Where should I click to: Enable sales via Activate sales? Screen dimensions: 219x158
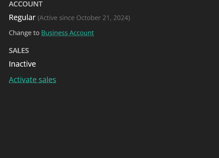tap(32, 80)
